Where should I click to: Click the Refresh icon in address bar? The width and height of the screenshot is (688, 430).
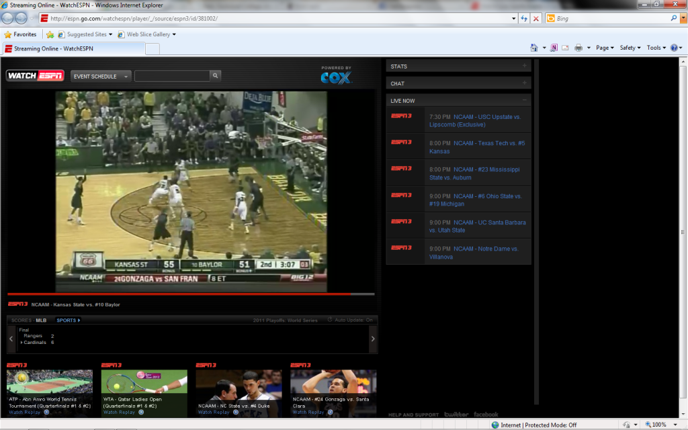point(524,18)
